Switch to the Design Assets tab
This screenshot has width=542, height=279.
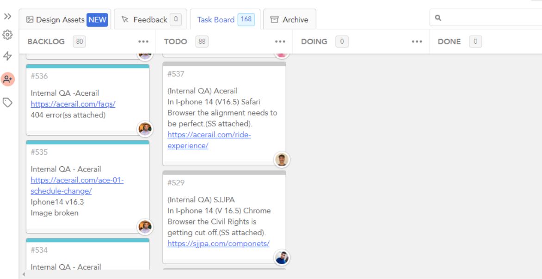coord(67,20)
